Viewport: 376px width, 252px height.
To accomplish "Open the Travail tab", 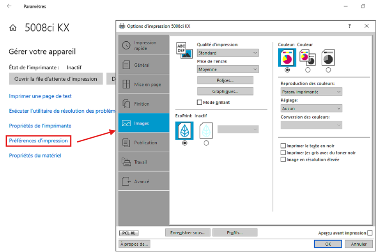I will [144, 162].
